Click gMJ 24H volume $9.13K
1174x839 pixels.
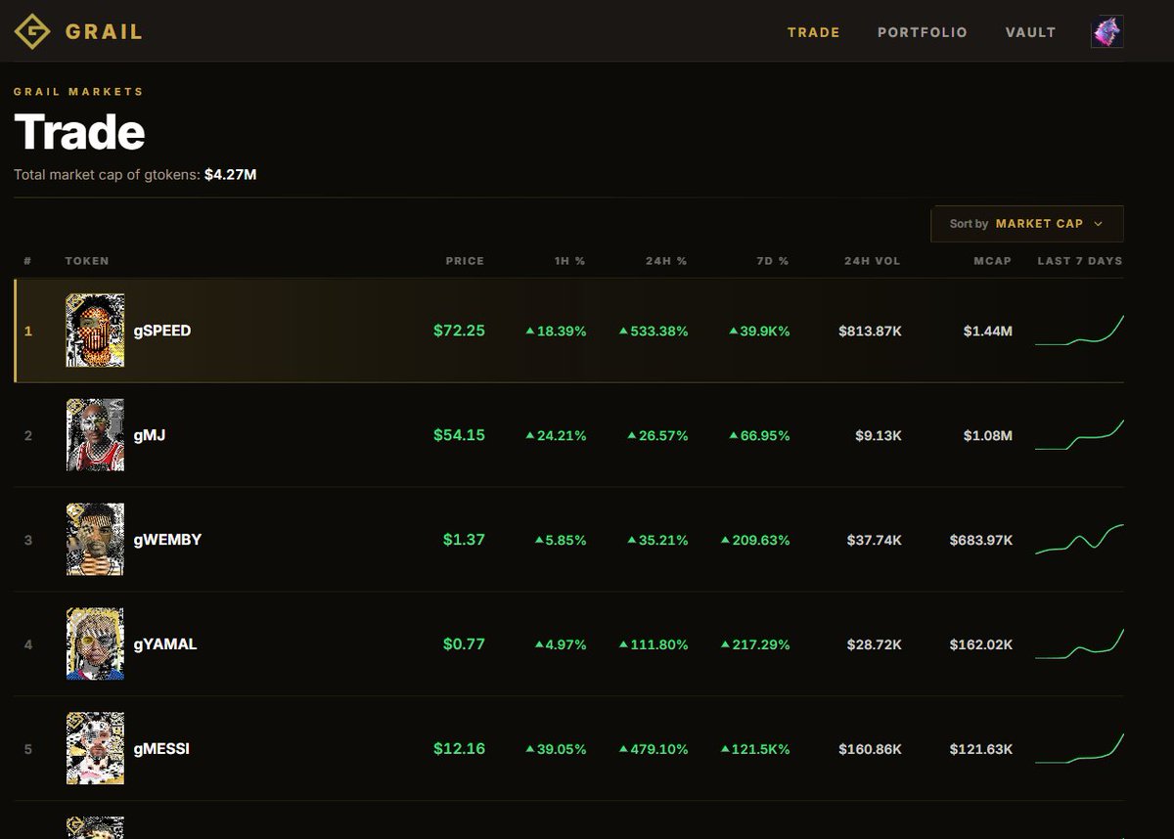click(x=878, y=436)
